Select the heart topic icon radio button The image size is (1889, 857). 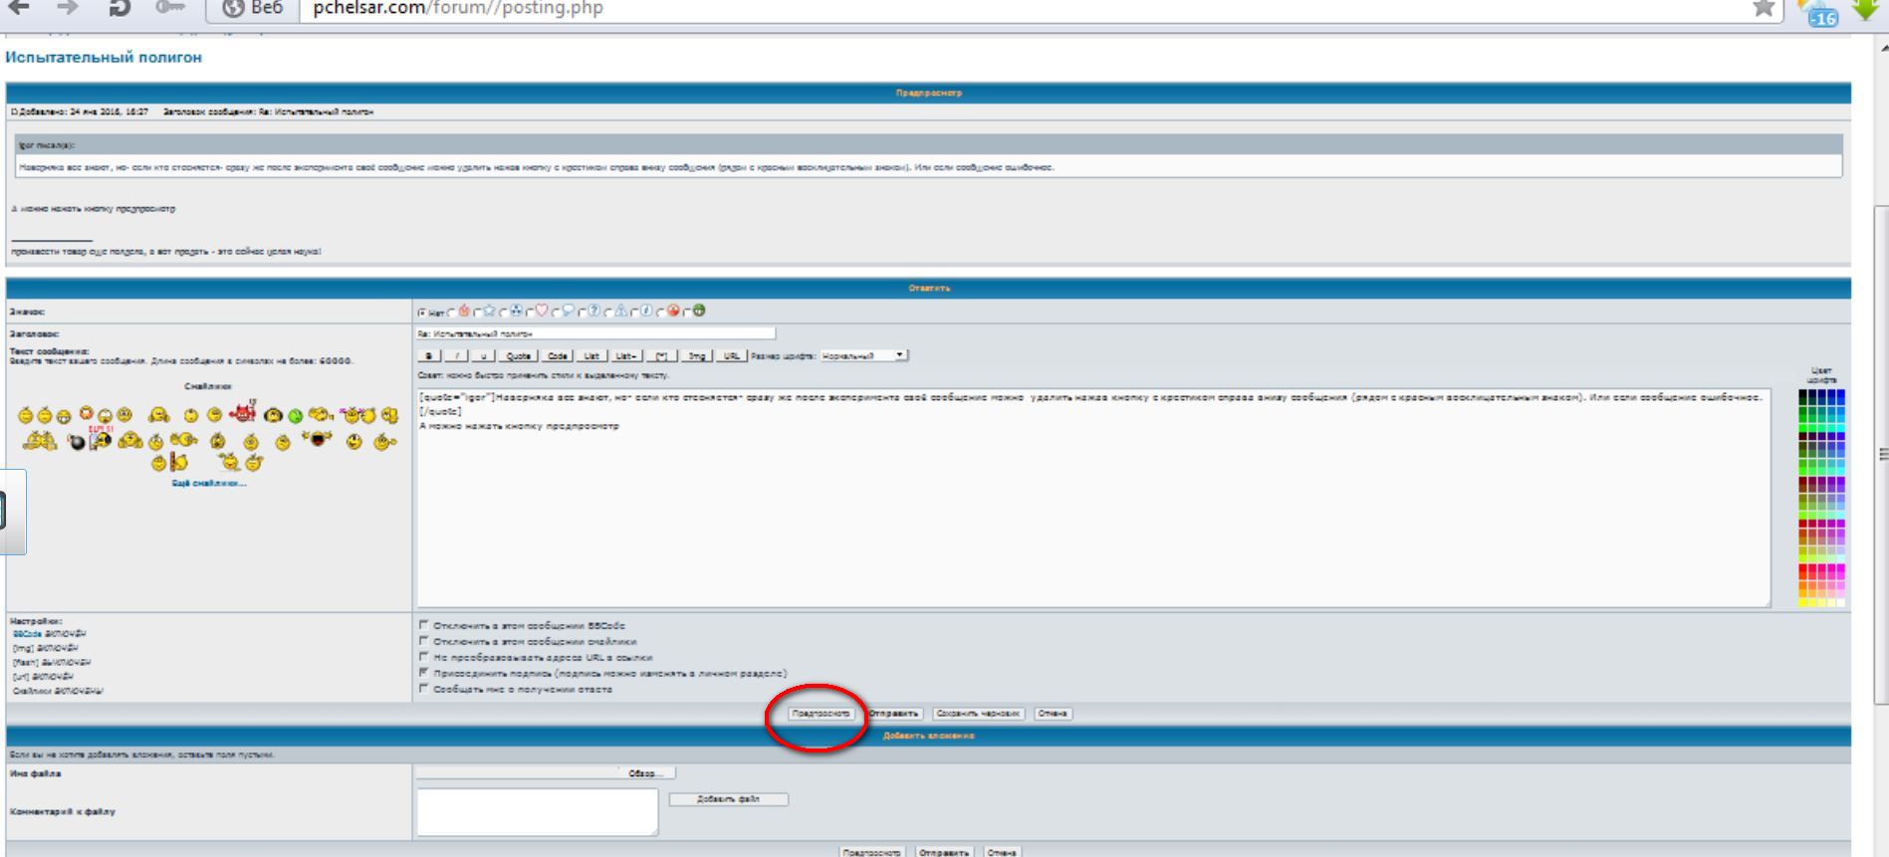point(529,312)
